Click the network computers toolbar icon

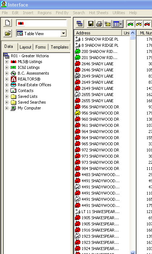pyautogui.click(x=80, y=24)
